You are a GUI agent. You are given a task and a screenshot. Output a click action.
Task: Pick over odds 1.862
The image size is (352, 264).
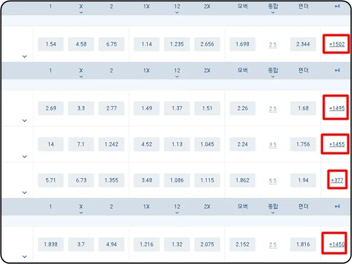click(x=242, y=180)
